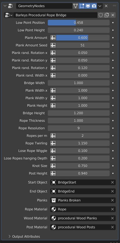Click the fake user shield icon
This screenshot has height=243, width=120.
pos(101,15)
